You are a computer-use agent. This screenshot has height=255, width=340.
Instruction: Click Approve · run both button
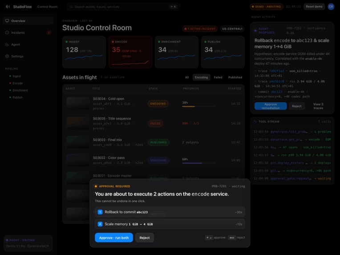114,238
